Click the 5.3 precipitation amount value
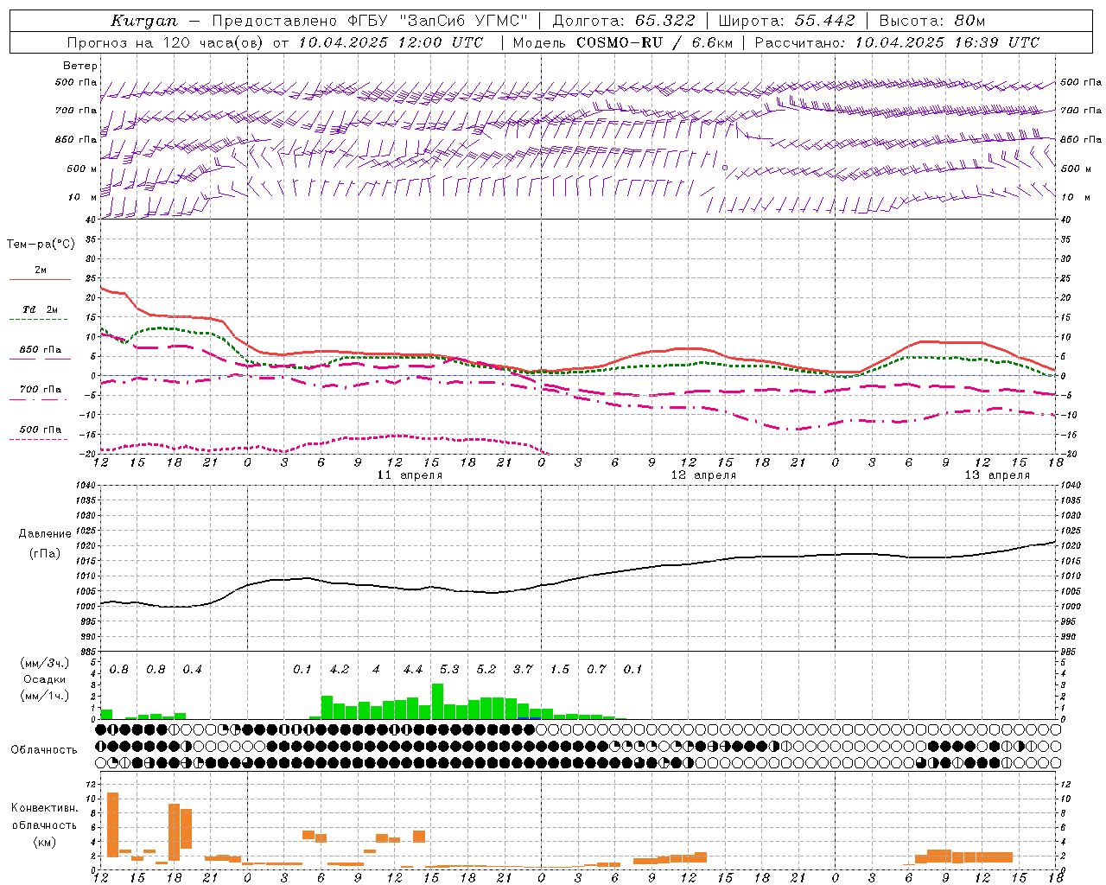The image size is (1106, 885). coord(449,670)
